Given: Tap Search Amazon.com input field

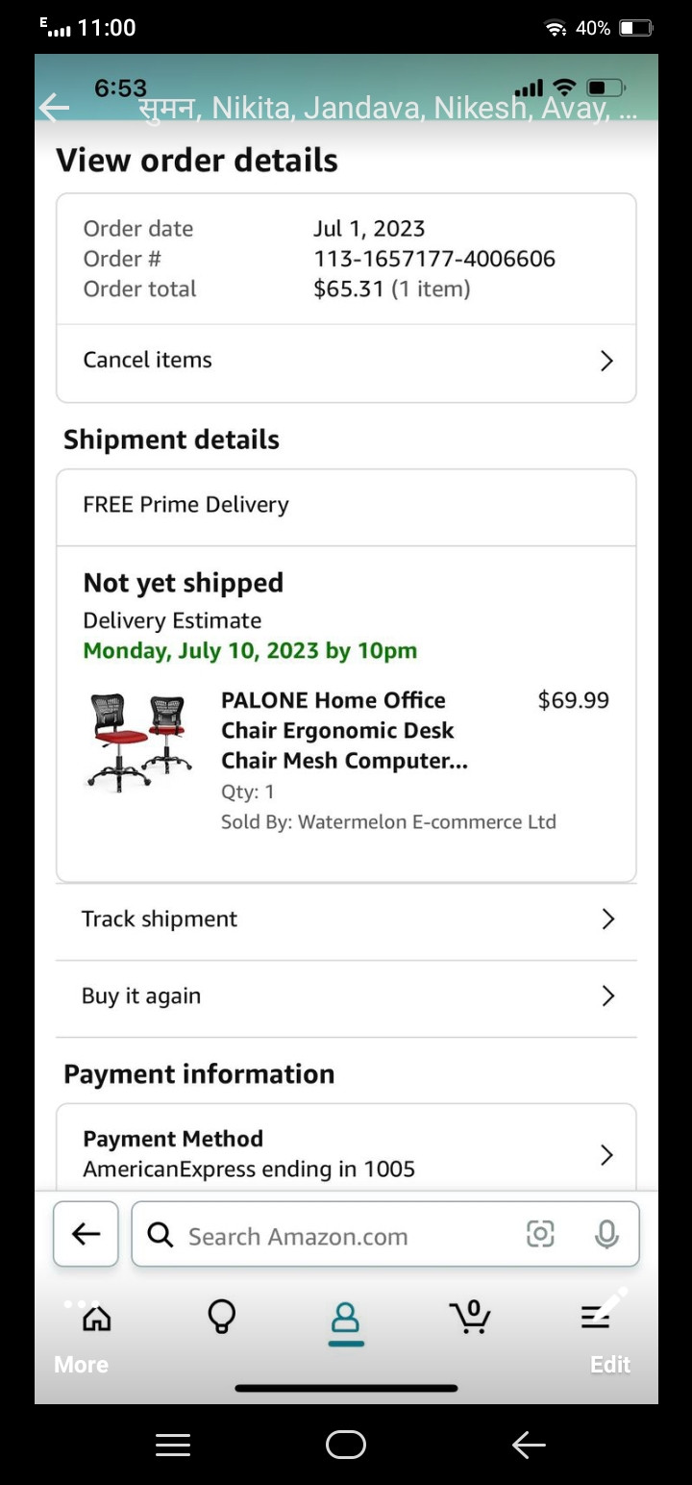Looking at the screenshot, I should click(336, 1236).
